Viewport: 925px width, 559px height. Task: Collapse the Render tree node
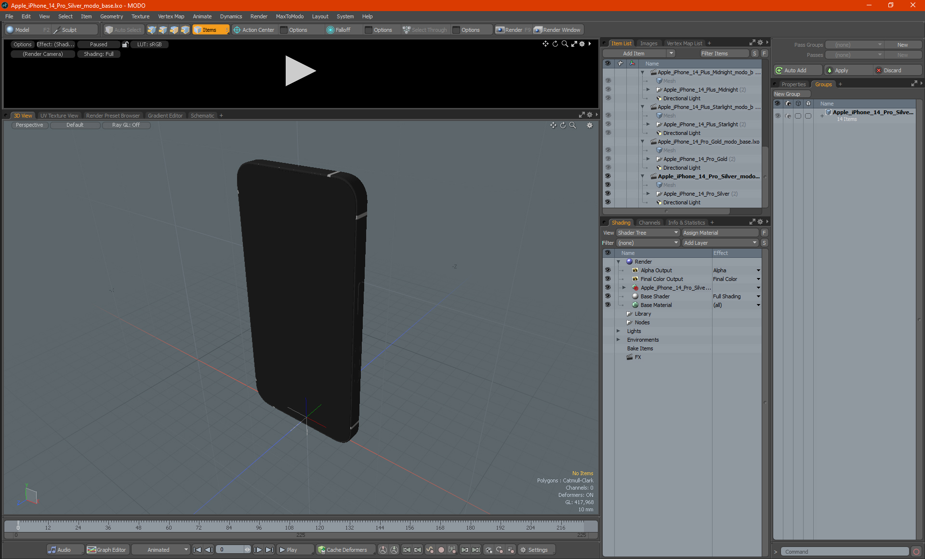coord(618,262)
